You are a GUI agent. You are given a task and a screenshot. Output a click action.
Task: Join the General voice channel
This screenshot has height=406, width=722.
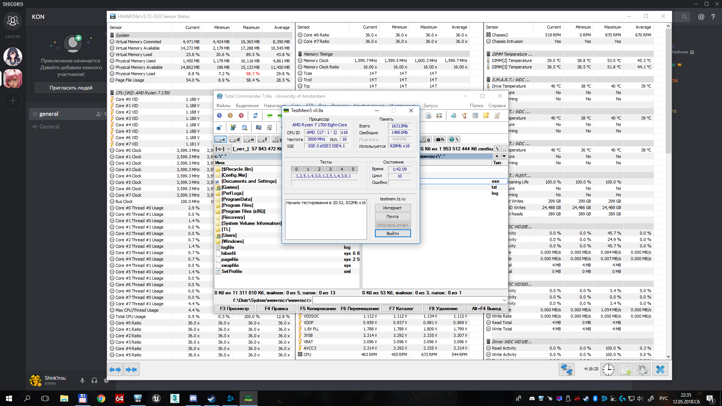click(x=49, y=127)
